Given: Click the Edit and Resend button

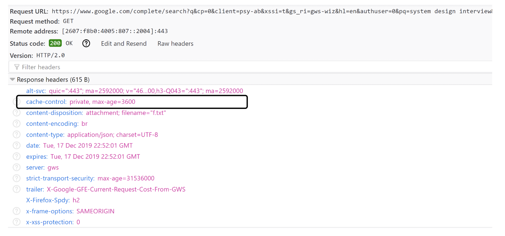Looking at the screenshot, I should coord(124,44).
